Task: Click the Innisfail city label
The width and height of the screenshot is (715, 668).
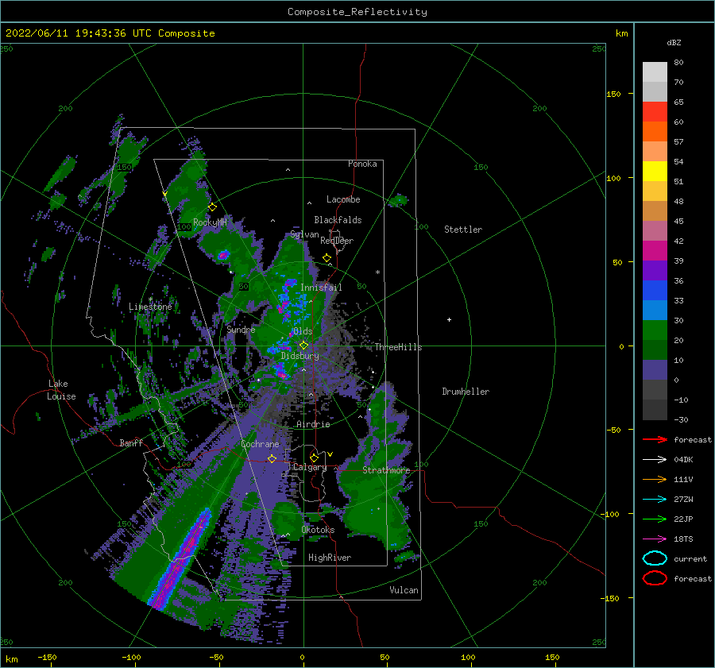Action: coord(321,288)
